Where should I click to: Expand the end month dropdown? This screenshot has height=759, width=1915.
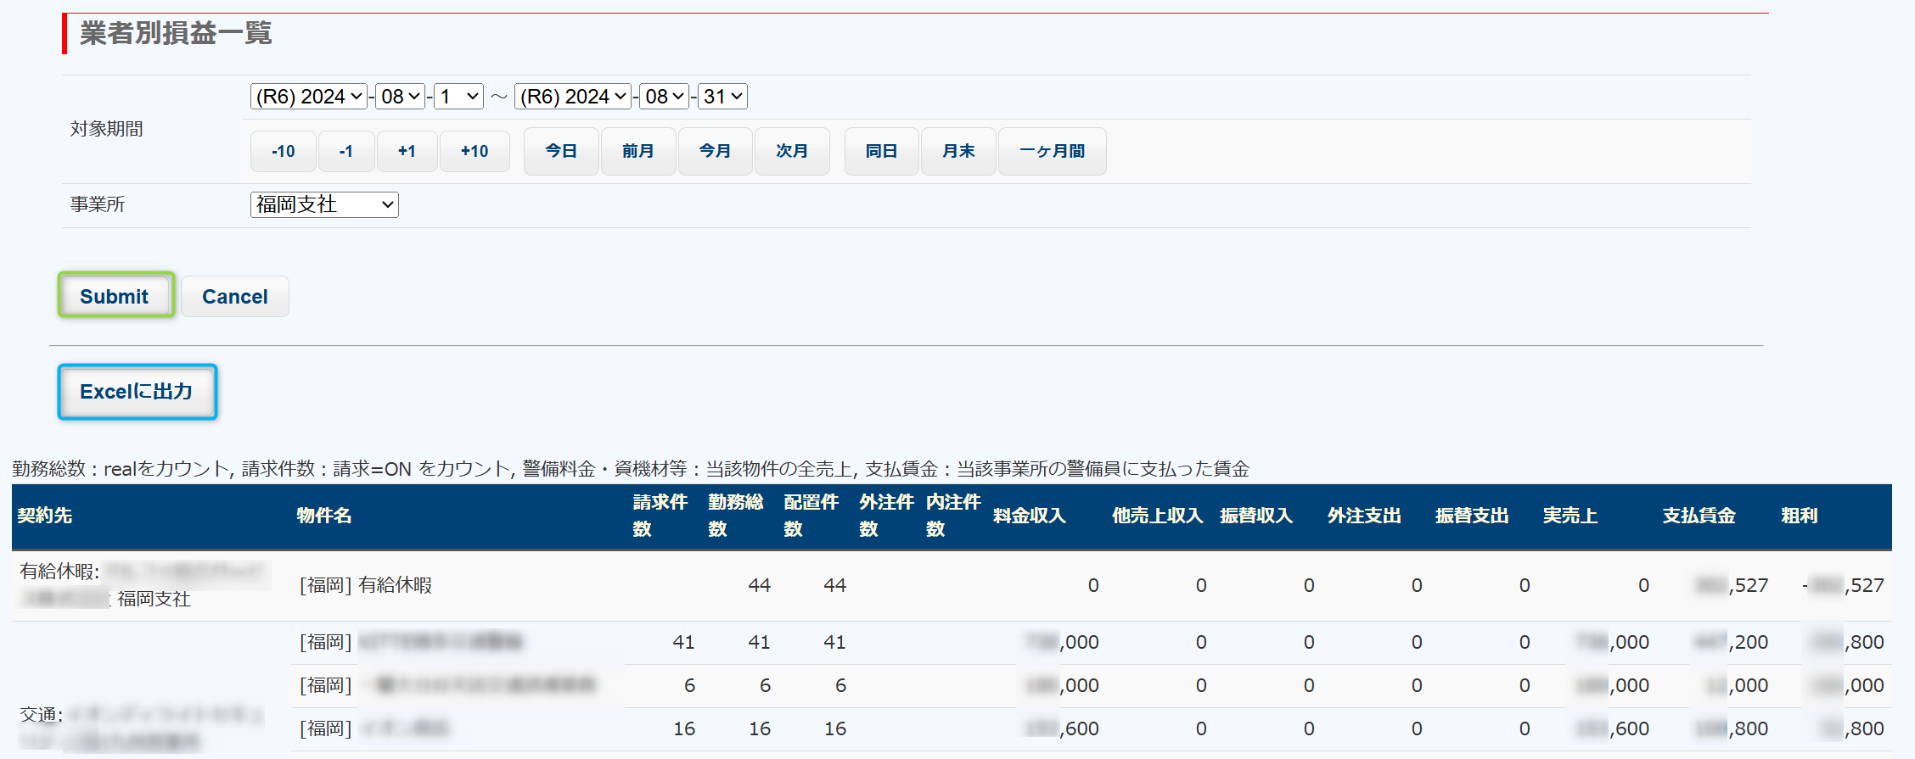665,97
